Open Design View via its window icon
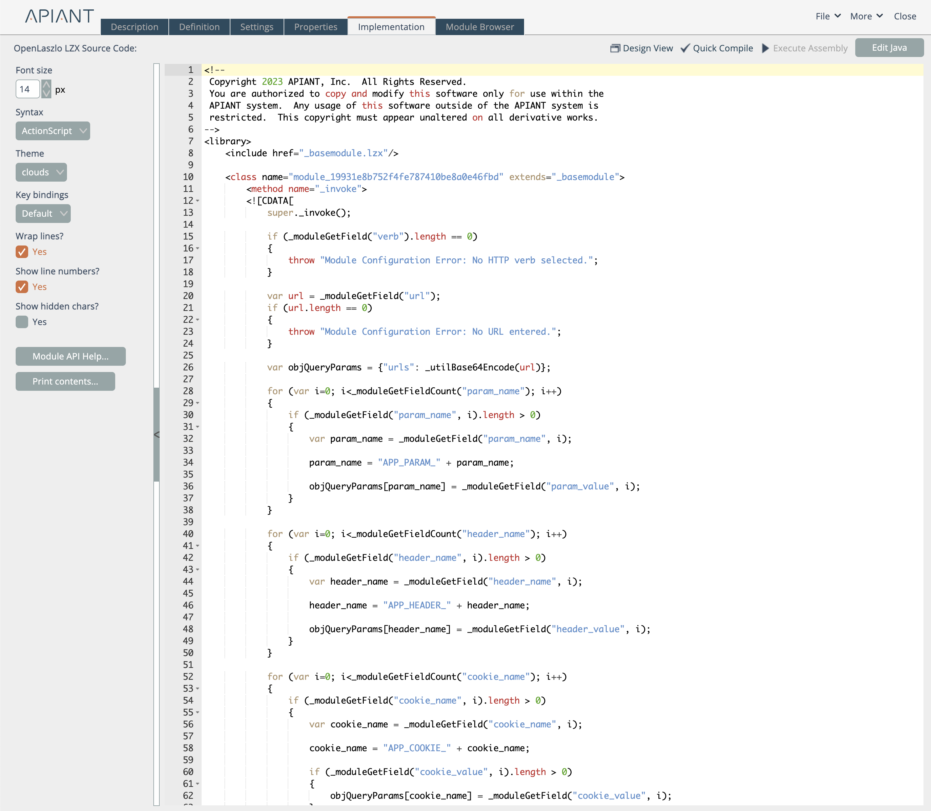The height and width of the screenshot is (811, 931). click(x=615, y=48)
